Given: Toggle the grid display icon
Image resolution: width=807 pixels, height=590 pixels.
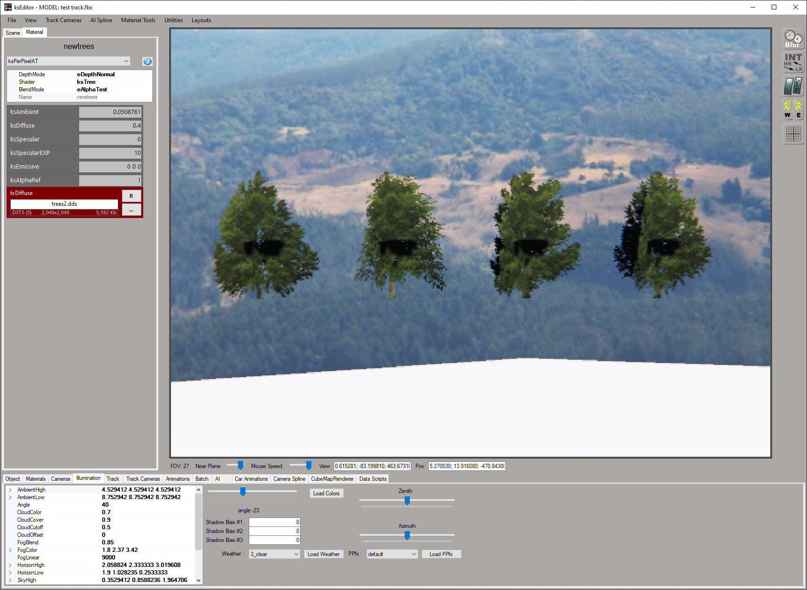Looking at the screenshot, I should (793, 134).
